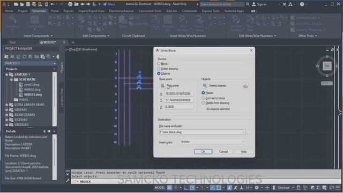Click the X base point input field
This screenshot has height=193, width=343.
click(178, 94)
